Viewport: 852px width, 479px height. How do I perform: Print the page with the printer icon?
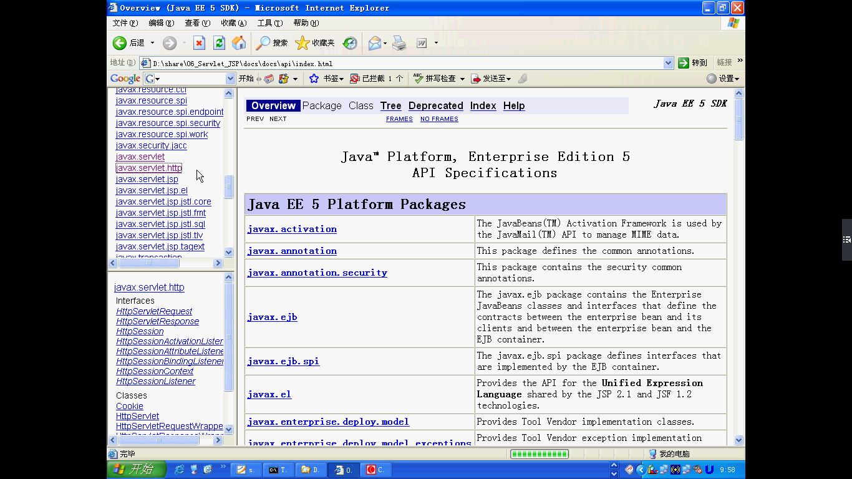(x=399, y=43)
